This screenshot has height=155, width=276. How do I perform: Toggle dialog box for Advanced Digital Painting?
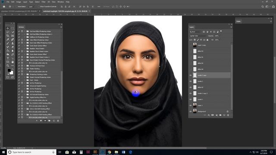22,86
